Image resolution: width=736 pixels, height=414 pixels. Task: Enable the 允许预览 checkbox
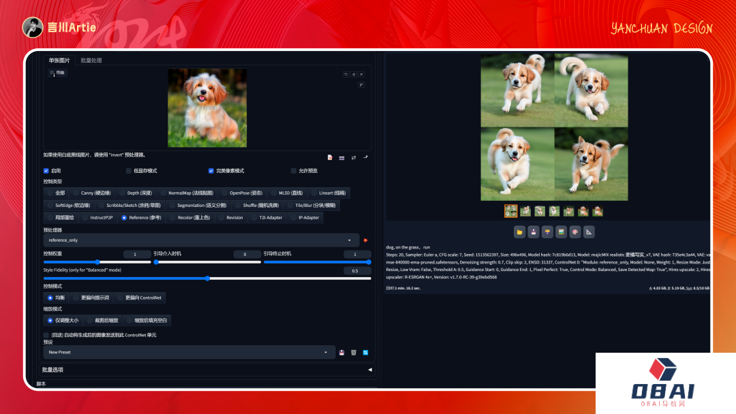(x=294, y=171)
